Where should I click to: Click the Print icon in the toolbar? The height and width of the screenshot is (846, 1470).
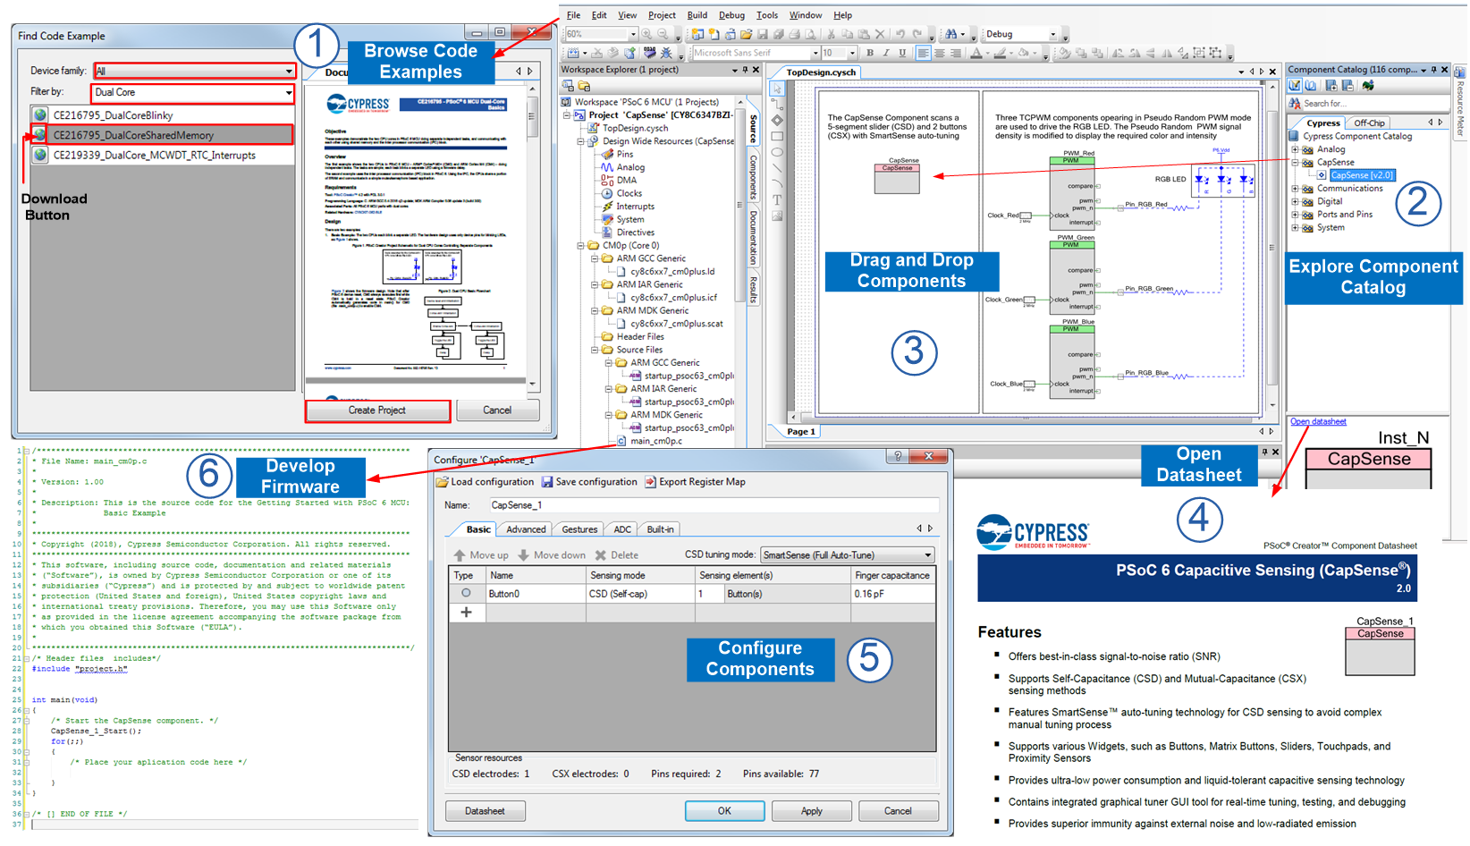pos(794,34)
